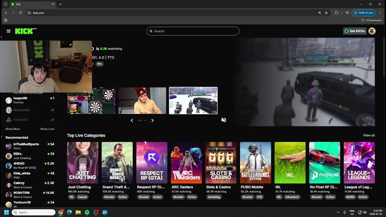Viewport: 386px width, 217px height.
Task: Reload the Kick page
Action: pyautogui.click(x=21, y=13)
